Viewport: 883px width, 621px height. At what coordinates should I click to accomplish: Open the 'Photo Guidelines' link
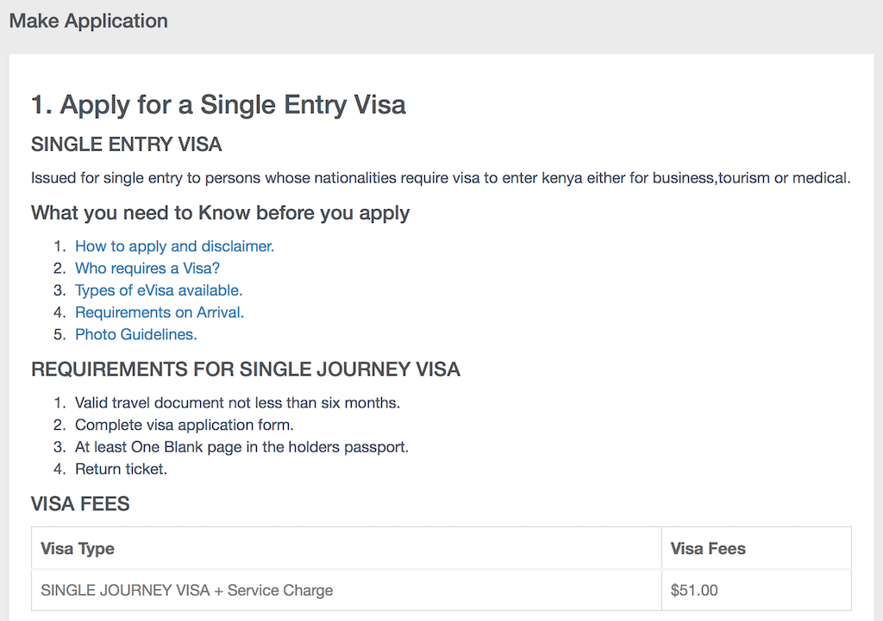(136, 334)
